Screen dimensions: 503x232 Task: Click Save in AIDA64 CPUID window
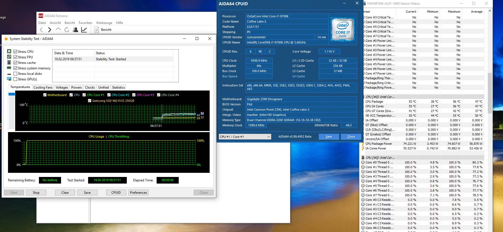tap(329, 137)
